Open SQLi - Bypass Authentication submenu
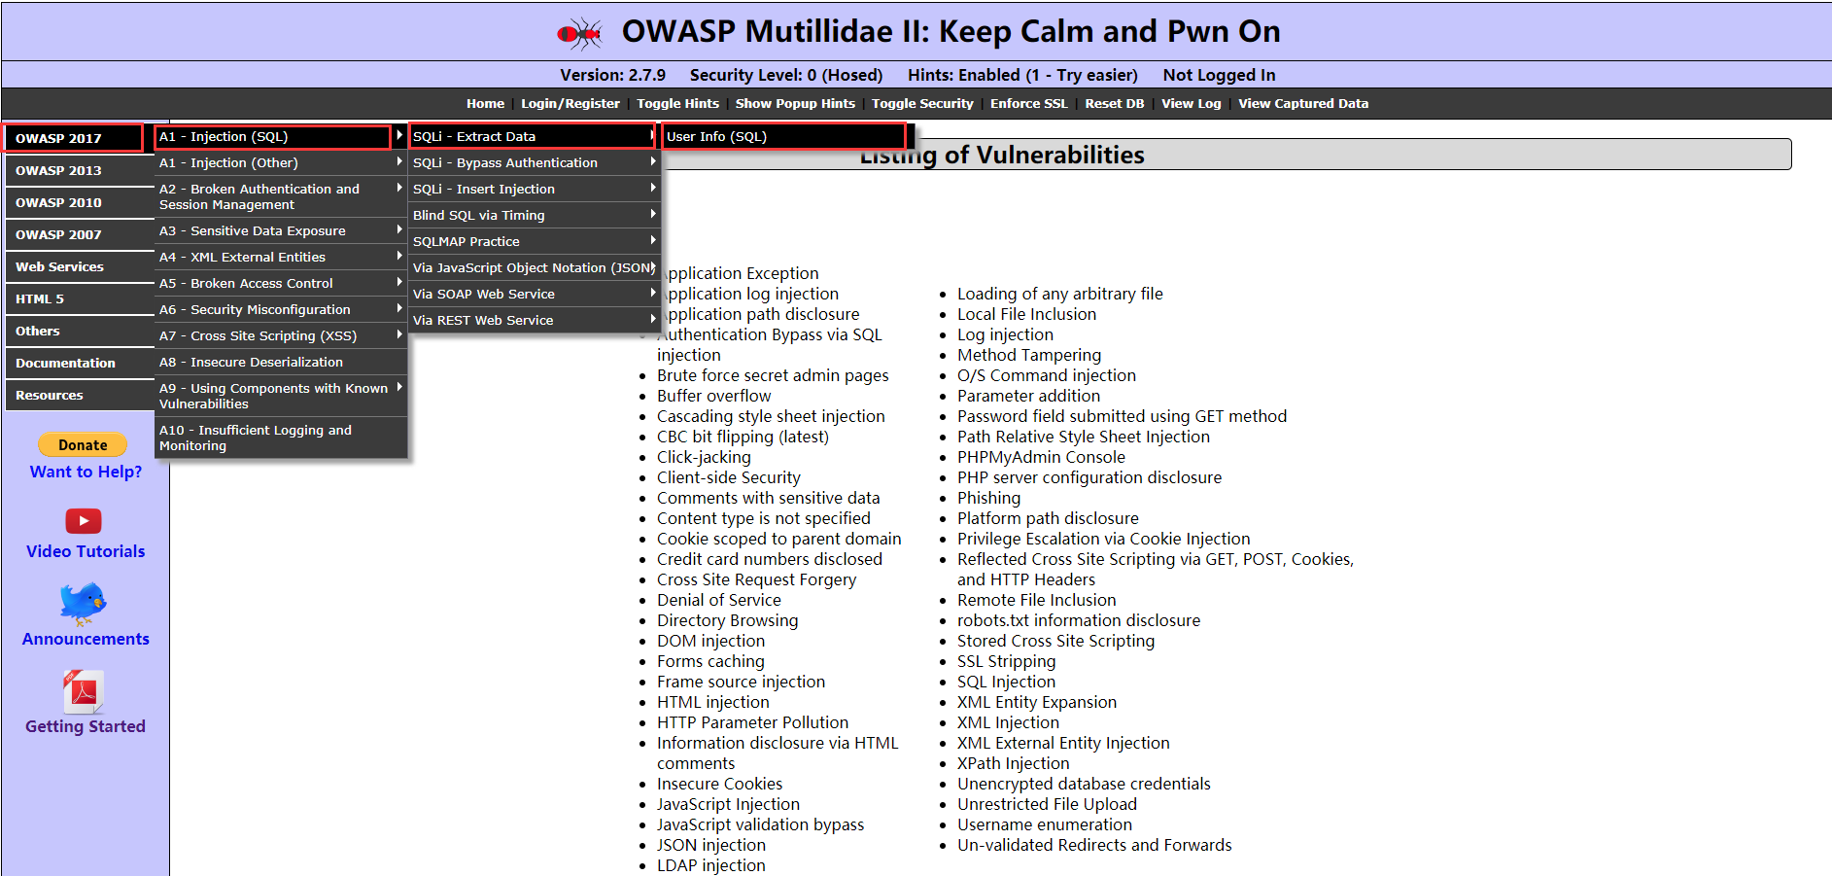 tap(535, 162)
